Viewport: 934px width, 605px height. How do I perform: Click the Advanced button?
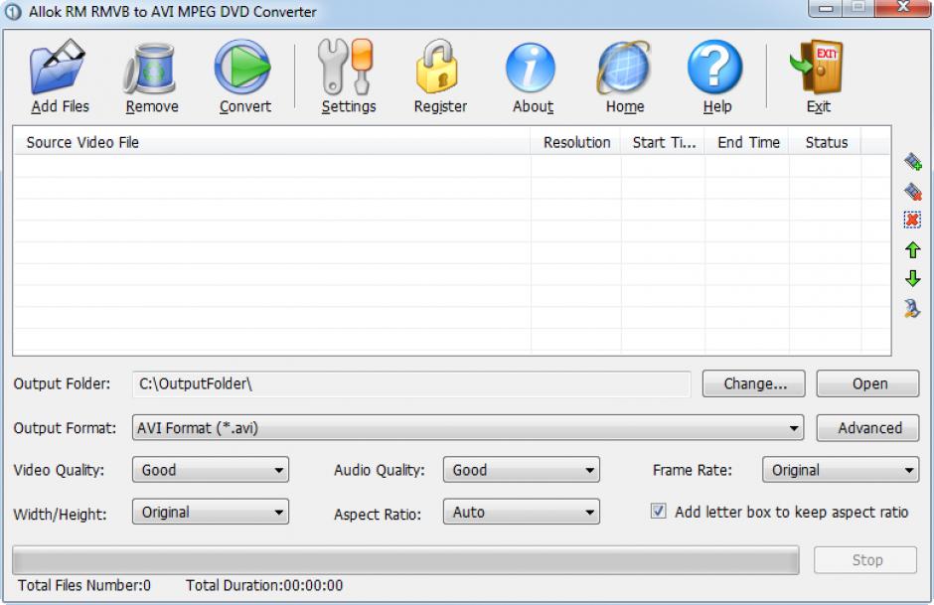point(867,428)
